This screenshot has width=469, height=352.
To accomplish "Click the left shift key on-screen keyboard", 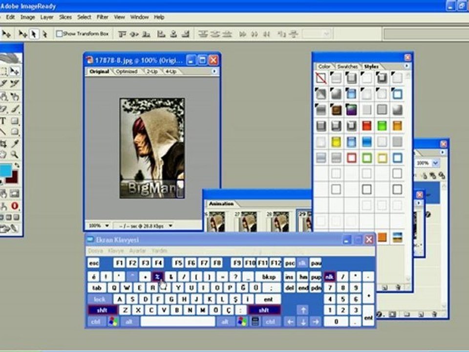I will (x=102, y=310).
